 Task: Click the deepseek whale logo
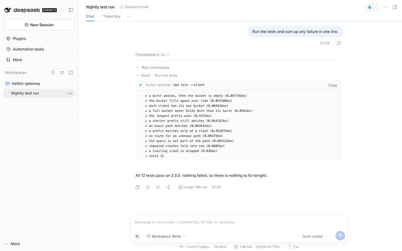(8, 10)
